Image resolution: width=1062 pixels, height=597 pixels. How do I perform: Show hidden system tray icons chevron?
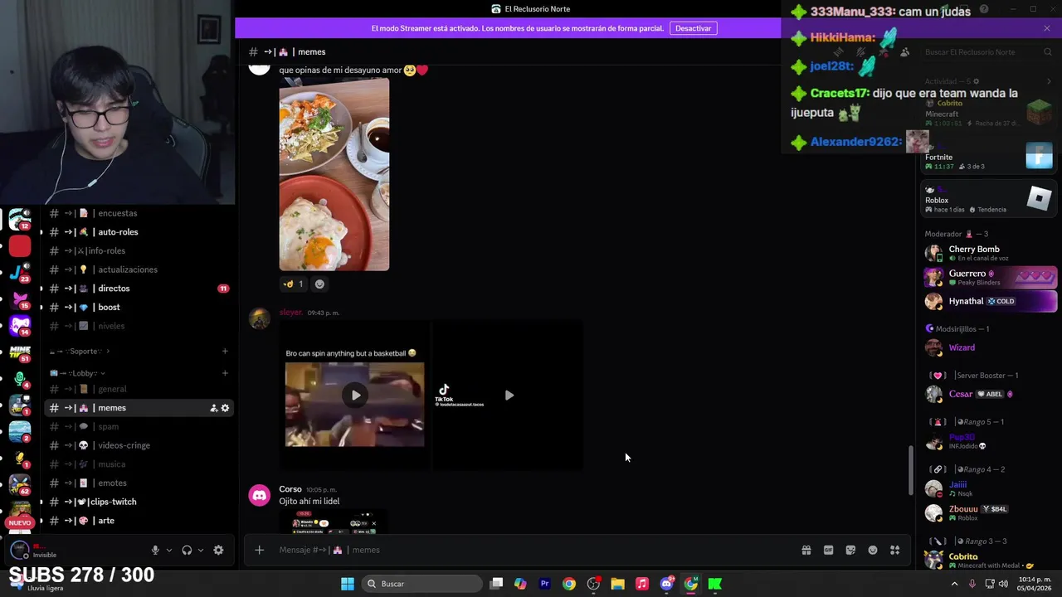pyautogui.click(x=953, y=584)
